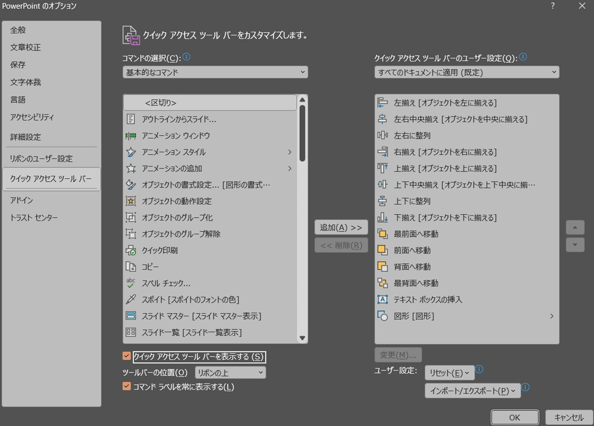
Task: Click the オブジェクトの書式設定 icon
Action: tap(131, 185)
